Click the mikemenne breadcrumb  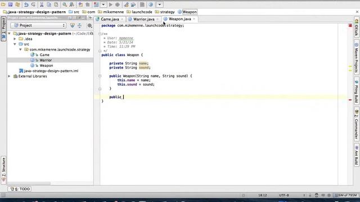pyautogui.click(x=111, y=12)
